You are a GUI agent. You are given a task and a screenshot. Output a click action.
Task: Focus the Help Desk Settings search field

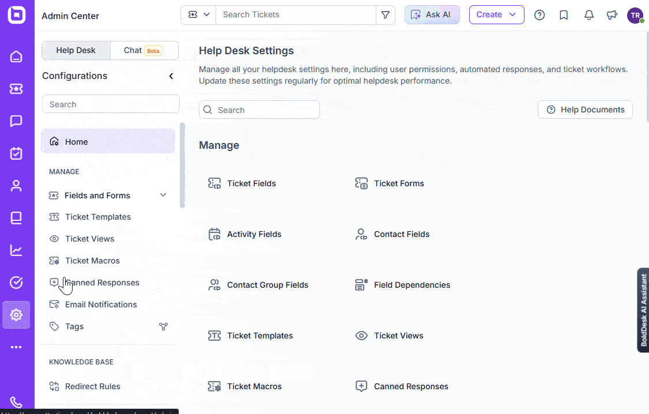click(259, 110)
